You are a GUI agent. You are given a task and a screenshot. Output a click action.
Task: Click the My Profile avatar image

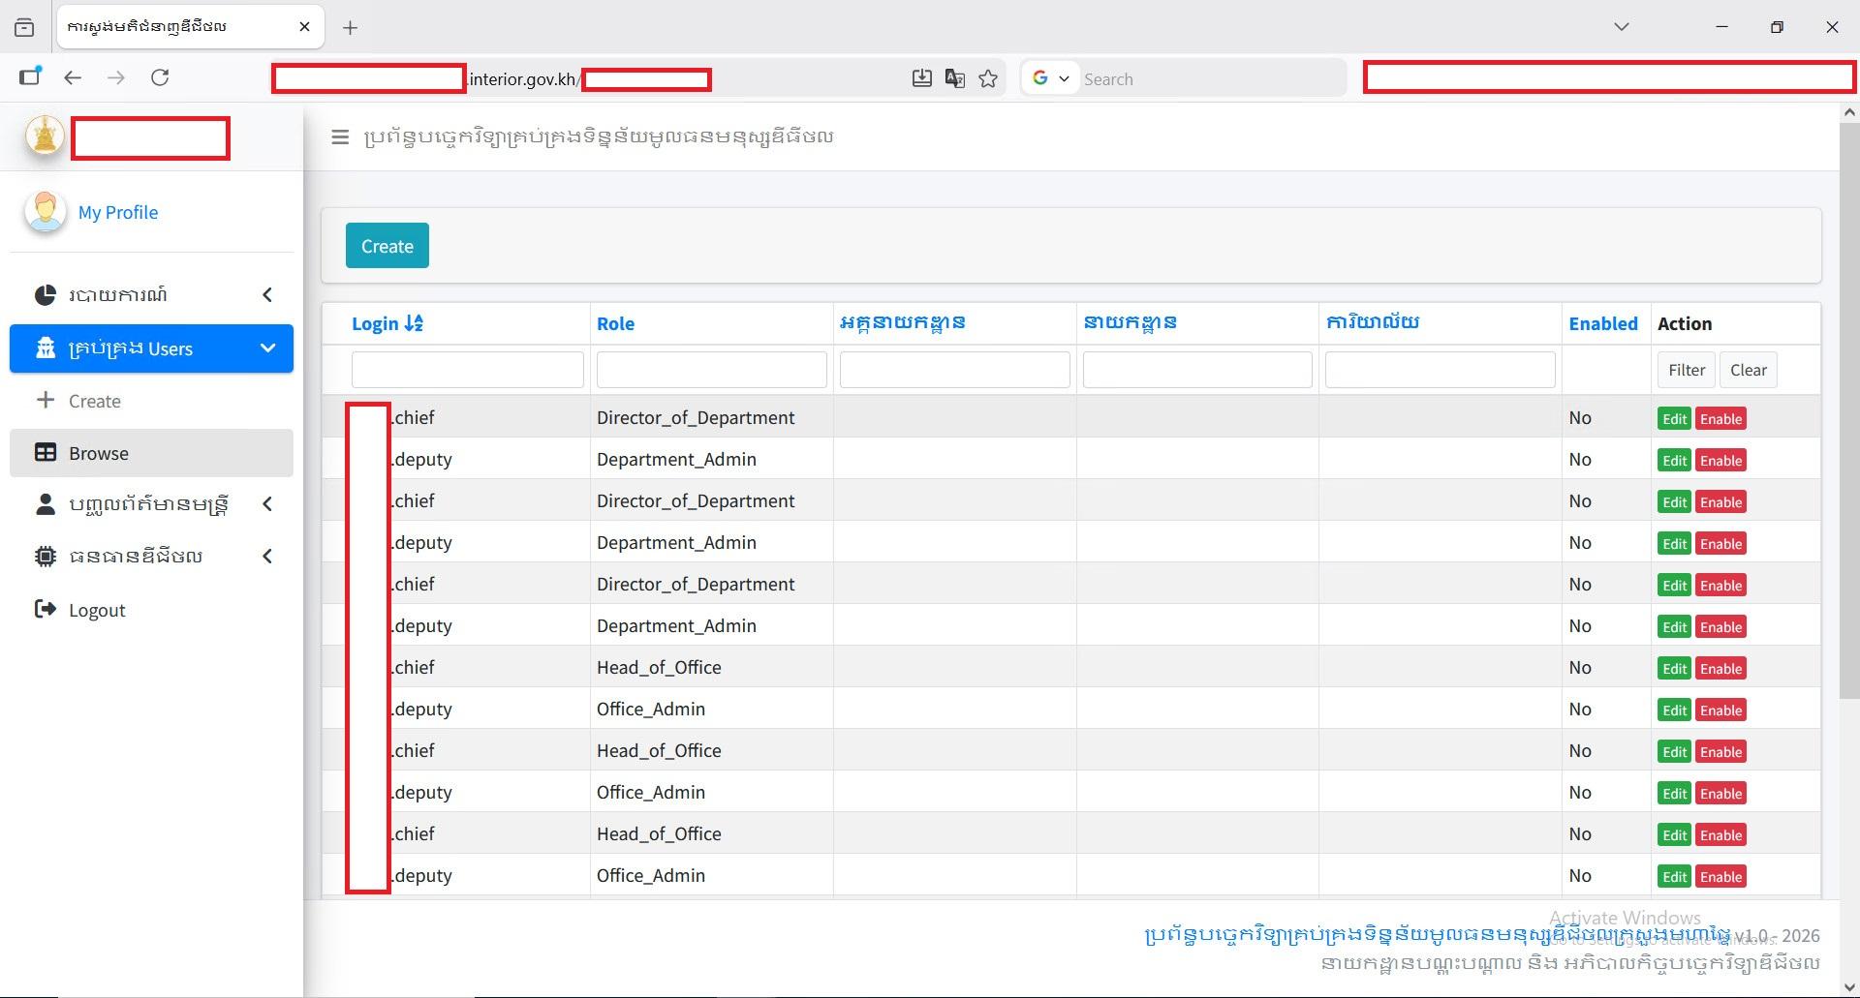coord(45,212)
